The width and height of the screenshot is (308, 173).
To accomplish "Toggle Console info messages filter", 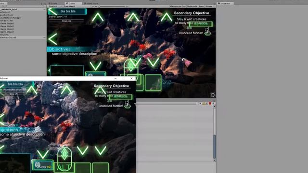I will click(200, 103).
